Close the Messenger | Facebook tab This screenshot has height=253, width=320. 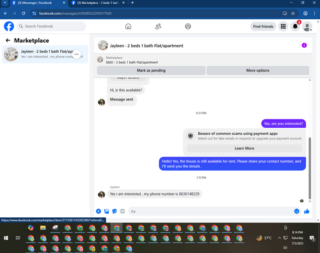click(64, 3)
